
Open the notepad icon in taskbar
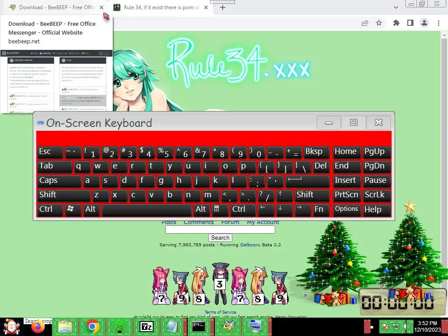[x=172, y=327]
